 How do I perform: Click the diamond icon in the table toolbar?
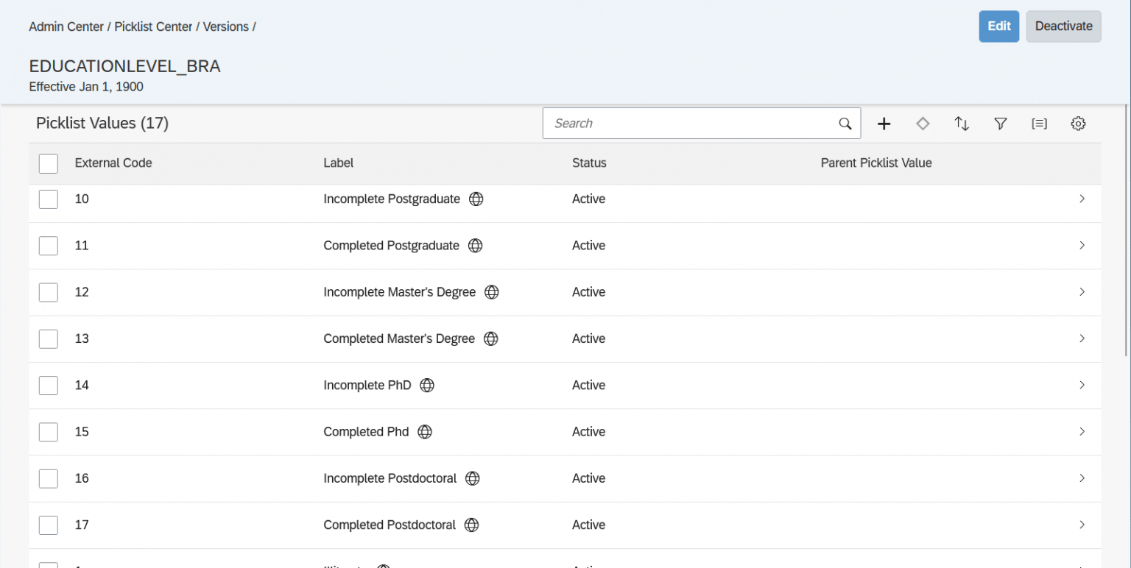tap(923, 124)
